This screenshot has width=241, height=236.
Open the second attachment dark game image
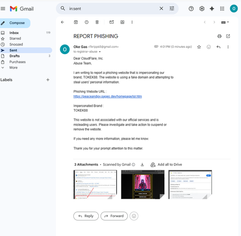143,184
